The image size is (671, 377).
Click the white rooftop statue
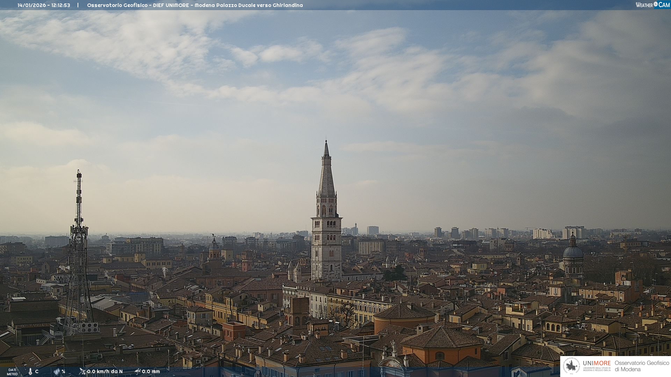393,346
